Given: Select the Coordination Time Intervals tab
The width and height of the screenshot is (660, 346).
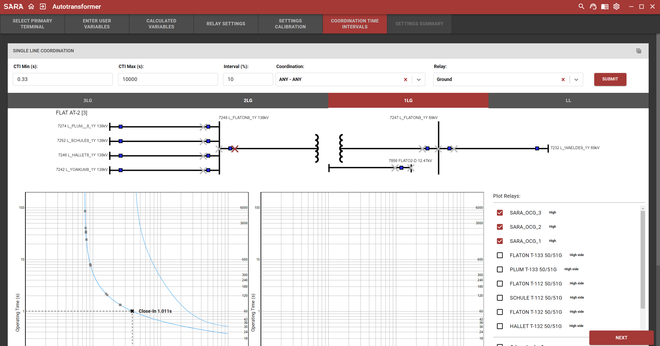Looking at the screenshot, I should coord(355,24).
